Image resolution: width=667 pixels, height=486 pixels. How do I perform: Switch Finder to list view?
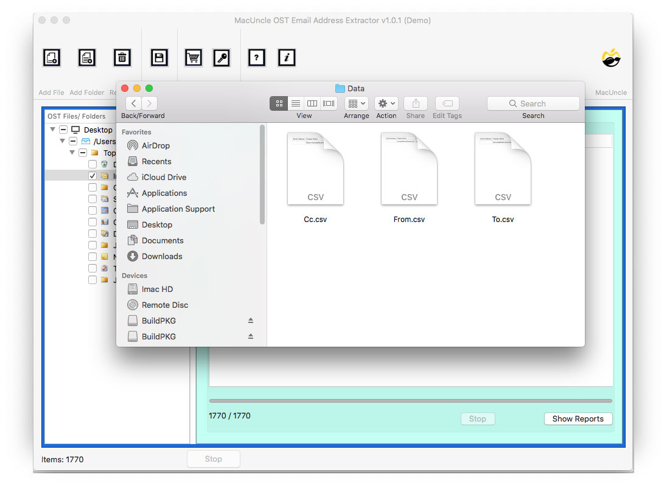point(296,103)
